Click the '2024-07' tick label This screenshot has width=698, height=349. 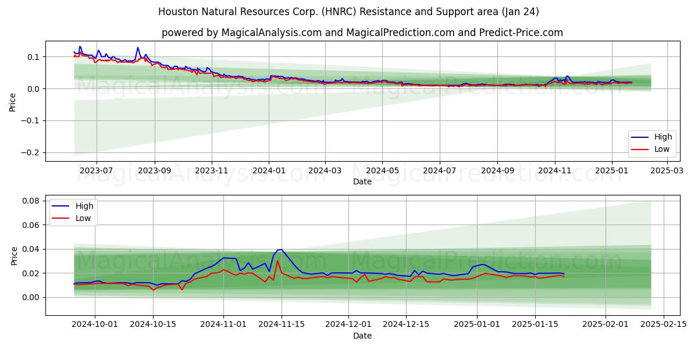(x=439, y=171)
